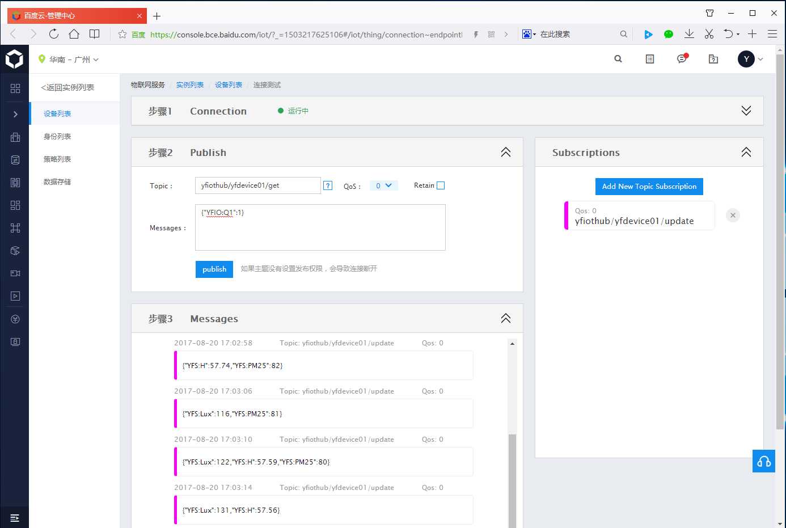This screenshot has width=786, height=528.
Task: Open the region selector 华南 - 广州
Action: (69, 59)
